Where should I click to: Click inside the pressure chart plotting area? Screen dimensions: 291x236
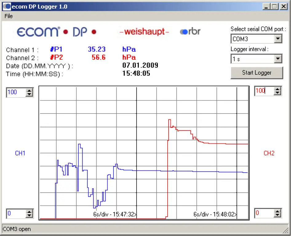[145, 152]
